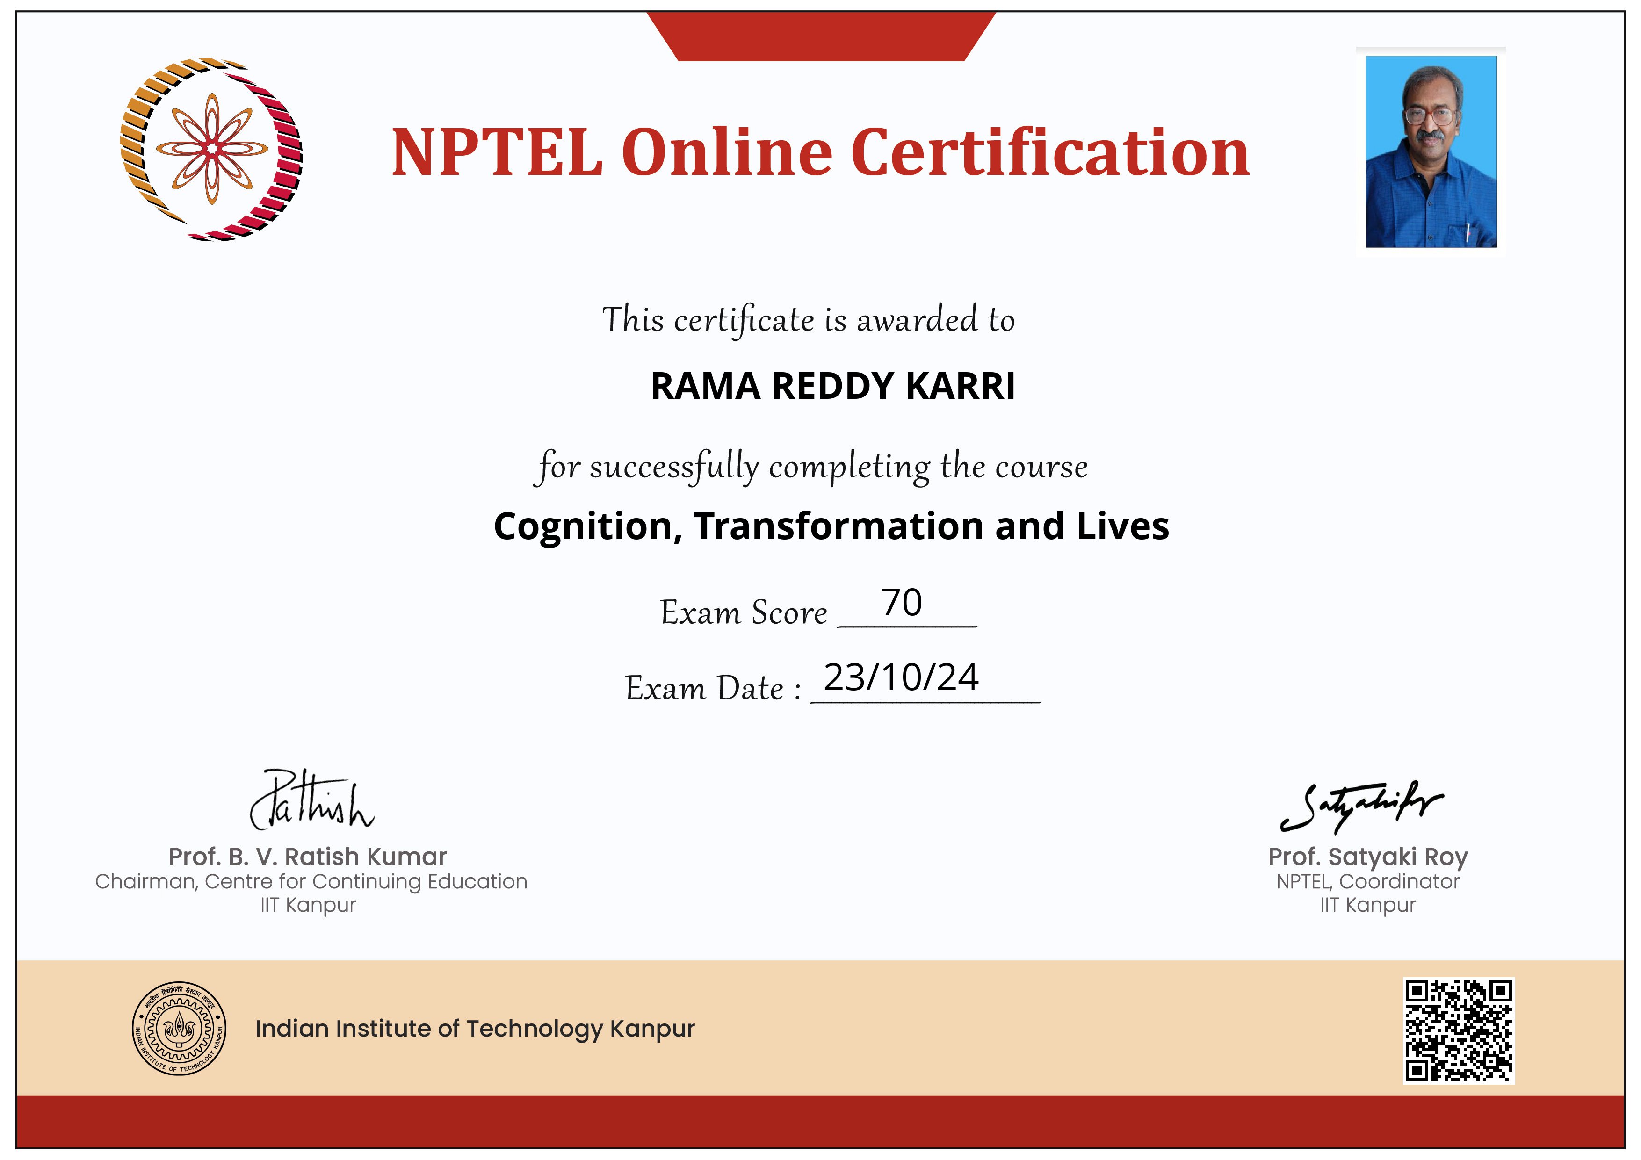Click the name RAMA REDDY KARRI
This screenshot has height=1160, width=1641.
pos(832,386)
